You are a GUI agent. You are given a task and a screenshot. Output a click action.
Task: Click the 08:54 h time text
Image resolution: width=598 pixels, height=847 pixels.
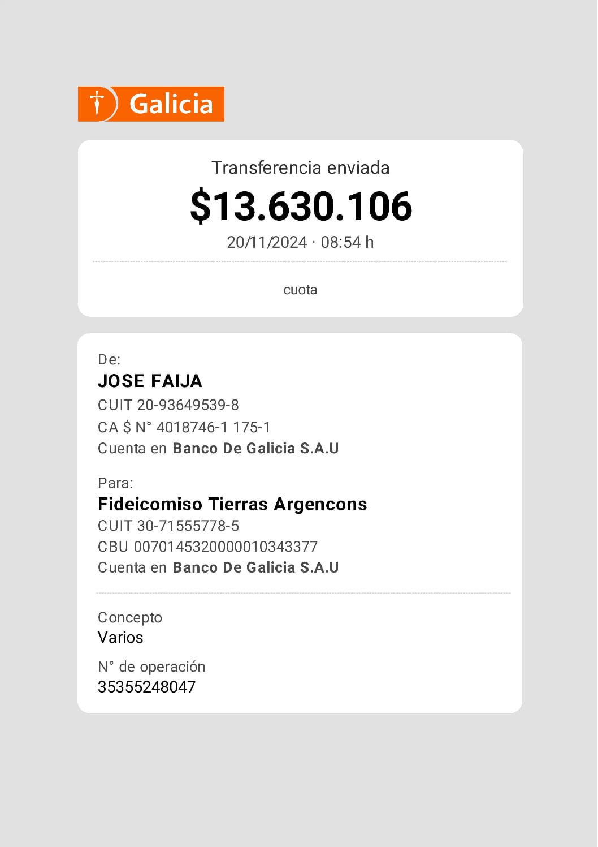coord(347,242)
